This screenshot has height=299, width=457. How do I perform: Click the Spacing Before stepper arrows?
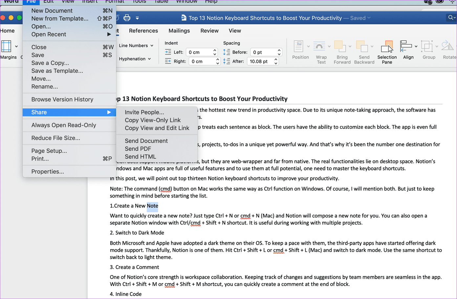coord(279,52)
